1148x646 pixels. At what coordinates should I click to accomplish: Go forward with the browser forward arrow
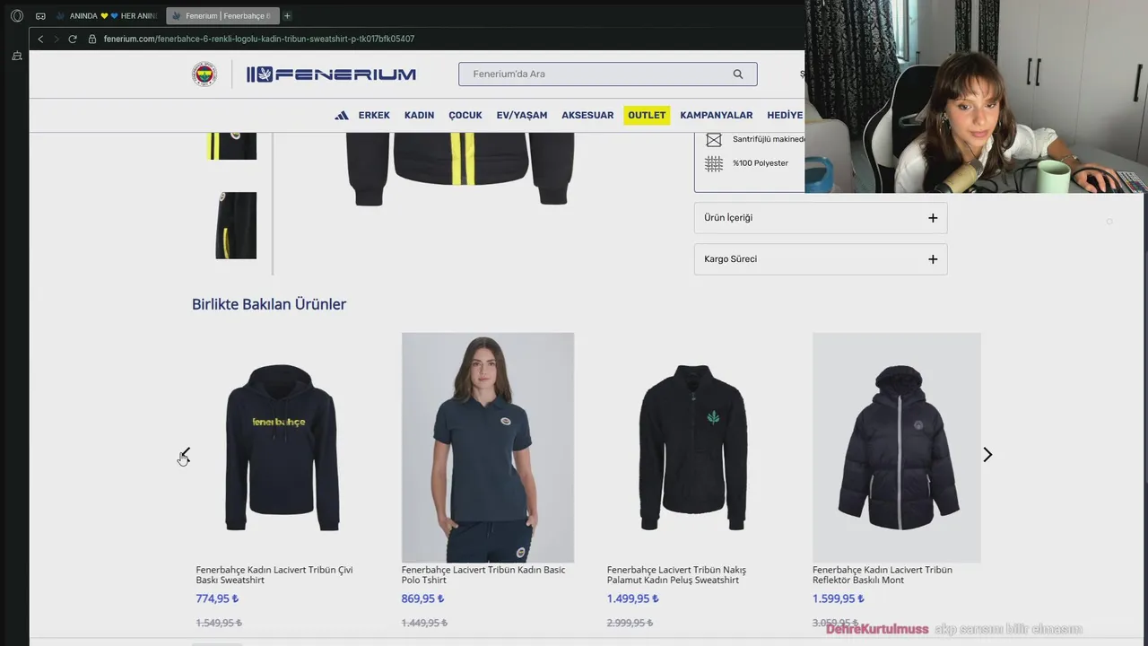coord(57,39)
